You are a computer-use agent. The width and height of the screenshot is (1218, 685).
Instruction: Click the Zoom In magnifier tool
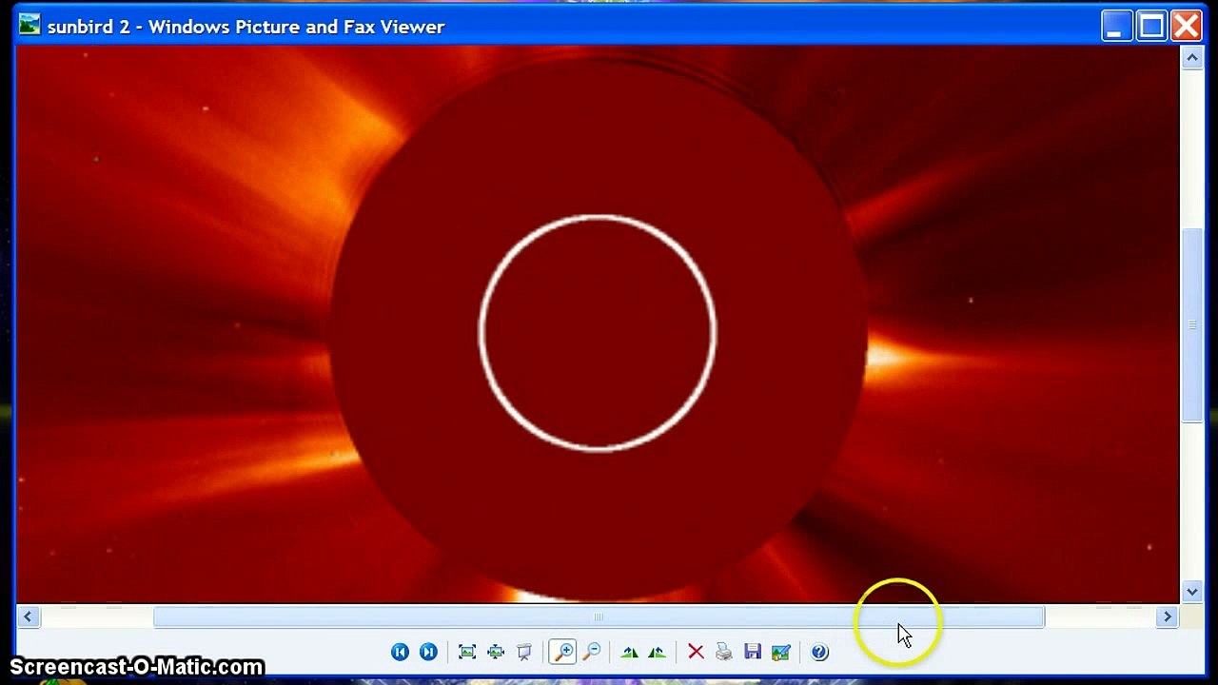pyautogui.click(x=563, y=652)
